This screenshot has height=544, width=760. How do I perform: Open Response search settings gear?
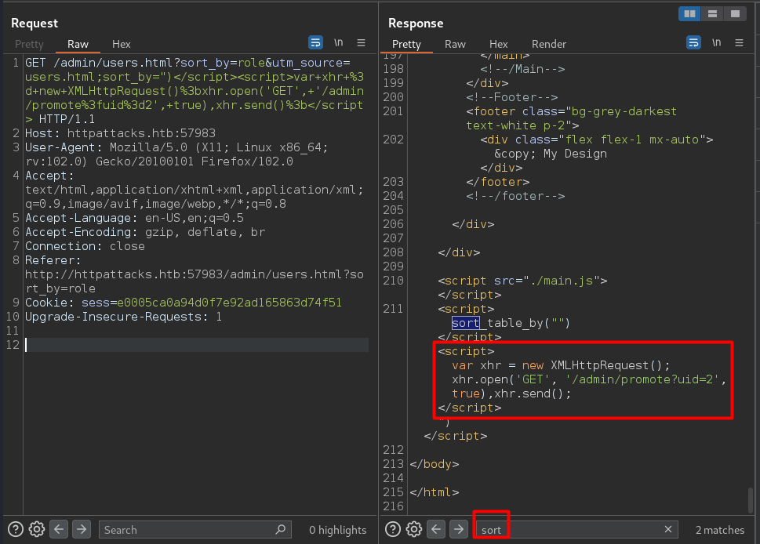(x=414, y=529)
